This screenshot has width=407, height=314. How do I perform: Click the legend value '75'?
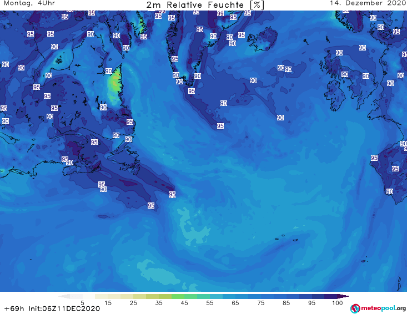(x=261, y=303)
